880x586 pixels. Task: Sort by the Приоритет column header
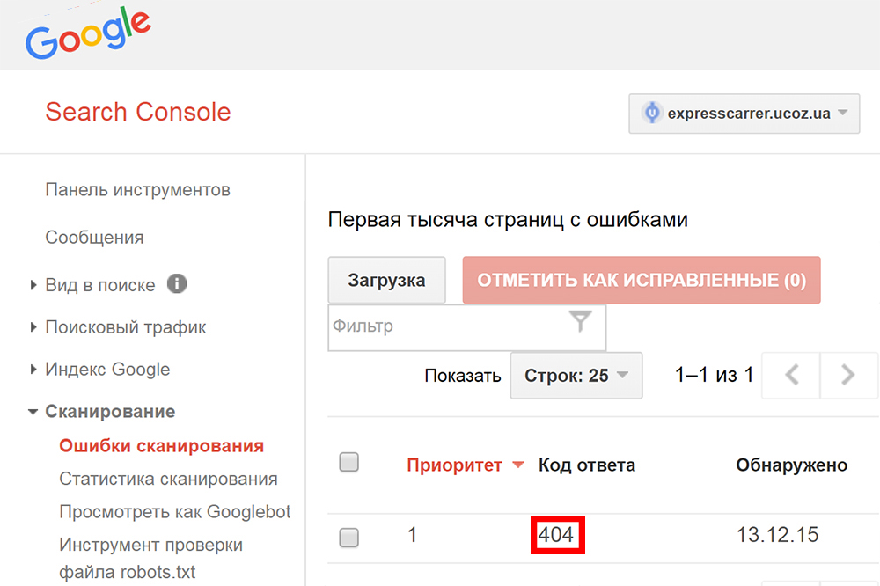pyautogui.click(x=454, y=465)
